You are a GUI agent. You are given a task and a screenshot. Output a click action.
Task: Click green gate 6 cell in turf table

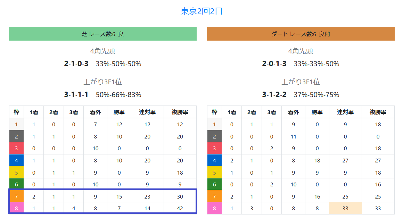tap(16, 184)
